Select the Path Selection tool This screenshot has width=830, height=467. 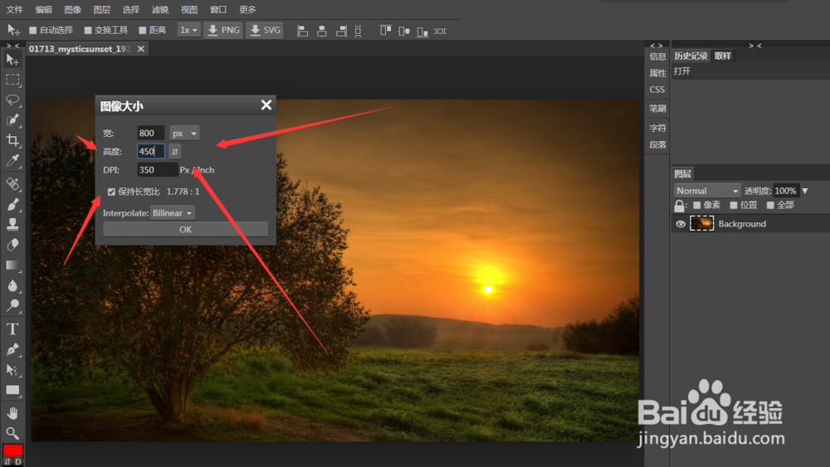[x=12, y=370]
